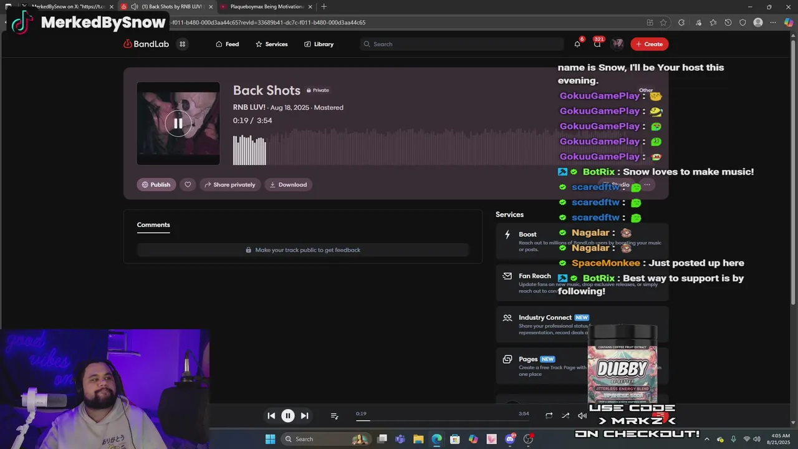
Task: Skip to previous track in player
Action: tap(271, 416)
